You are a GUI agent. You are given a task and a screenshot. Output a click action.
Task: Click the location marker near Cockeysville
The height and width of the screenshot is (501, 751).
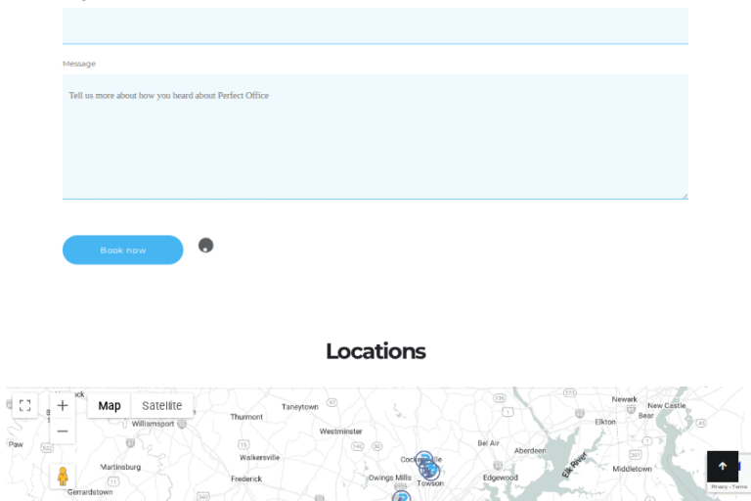click(x=423, y=459)
